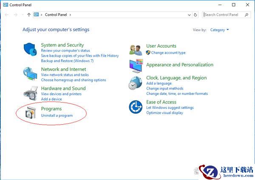255x180 pixels.
Task: Open the Appearance and Personalization monitor icon
Action: 136,65
